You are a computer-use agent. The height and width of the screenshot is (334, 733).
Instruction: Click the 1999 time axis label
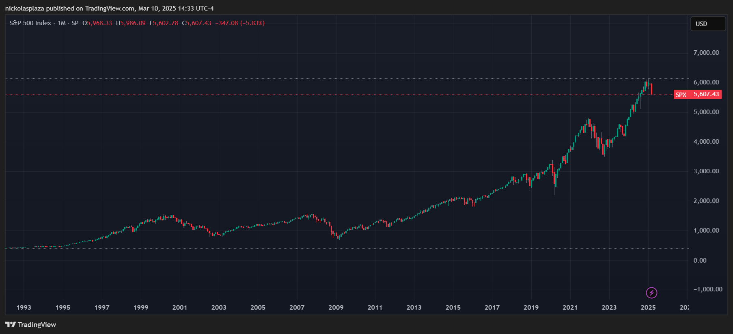141,308
